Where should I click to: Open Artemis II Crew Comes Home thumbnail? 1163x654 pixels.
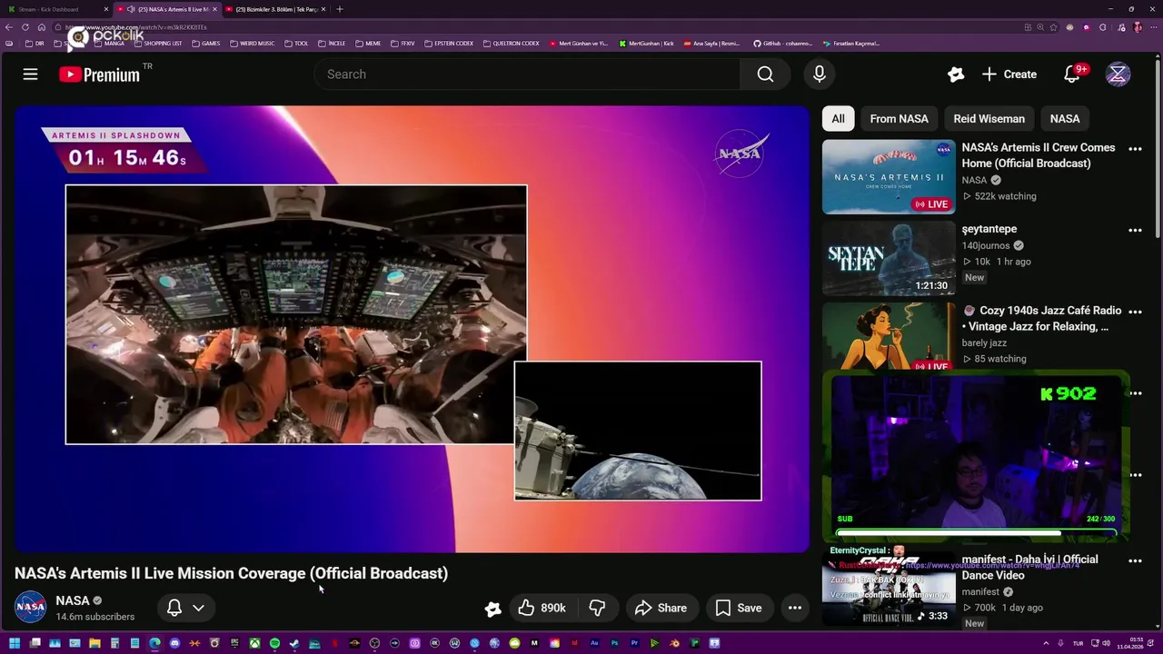click(889, 177)
